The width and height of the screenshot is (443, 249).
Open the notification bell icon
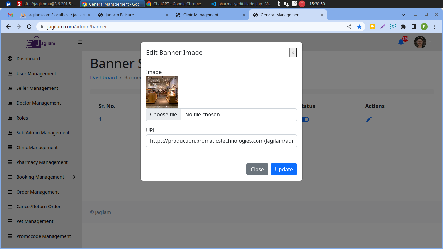(x=401, y=42)
